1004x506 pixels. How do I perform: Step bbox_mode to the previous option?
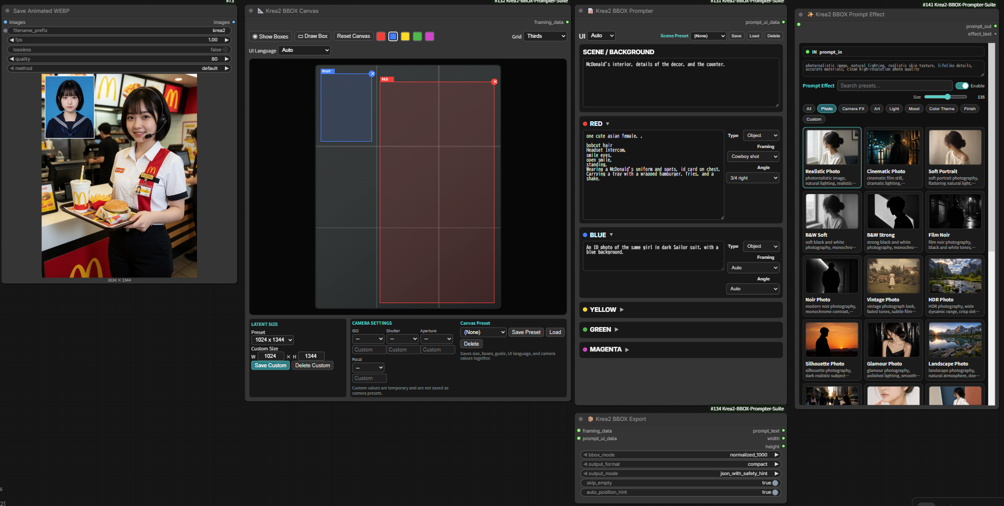585,455
